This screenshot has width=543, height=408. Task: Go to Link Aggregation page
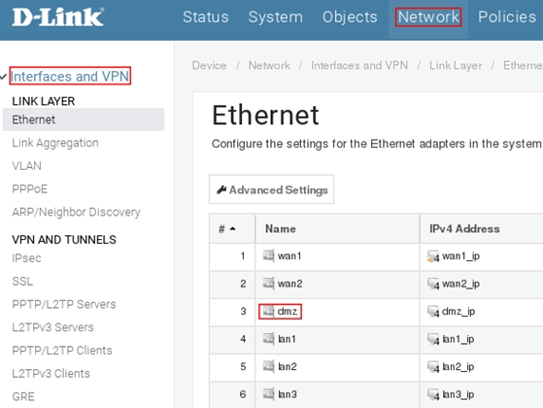pyautogui.click(x=55, y=143)
